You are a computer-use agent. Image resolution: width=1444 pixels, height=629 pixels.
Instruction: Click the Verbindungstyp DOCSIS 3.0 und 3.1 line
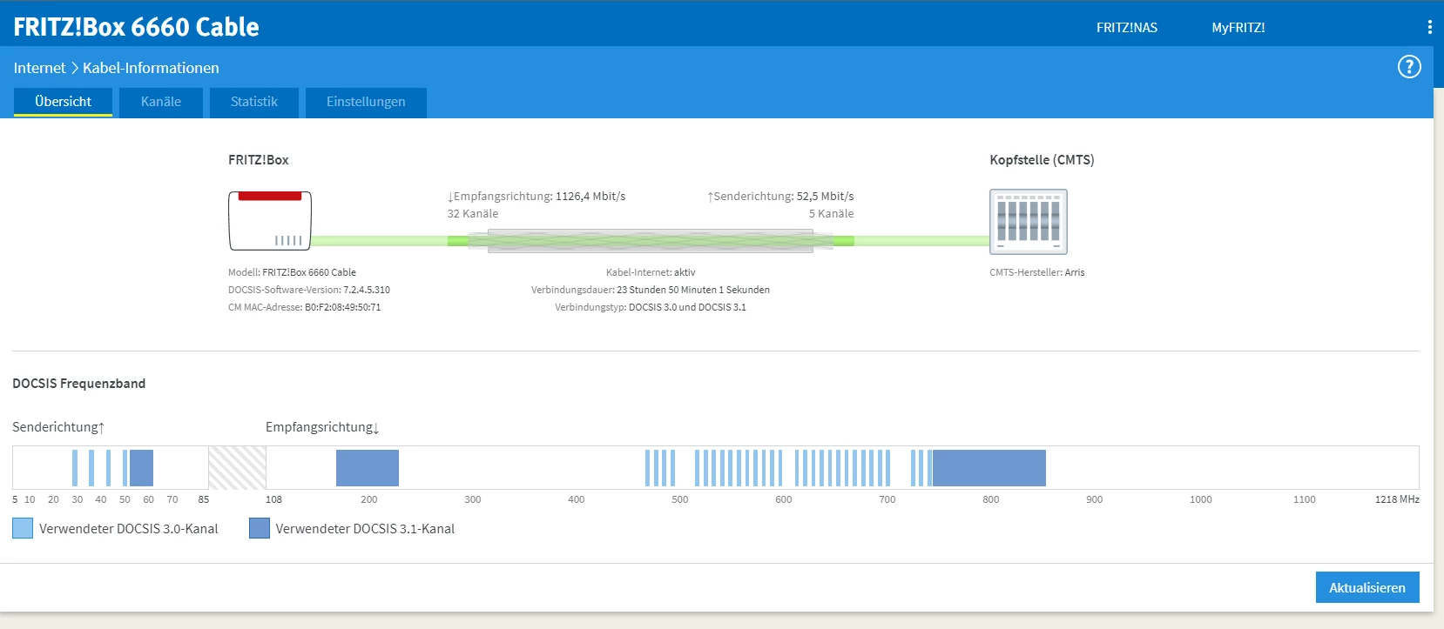click(x=651, y=307)
